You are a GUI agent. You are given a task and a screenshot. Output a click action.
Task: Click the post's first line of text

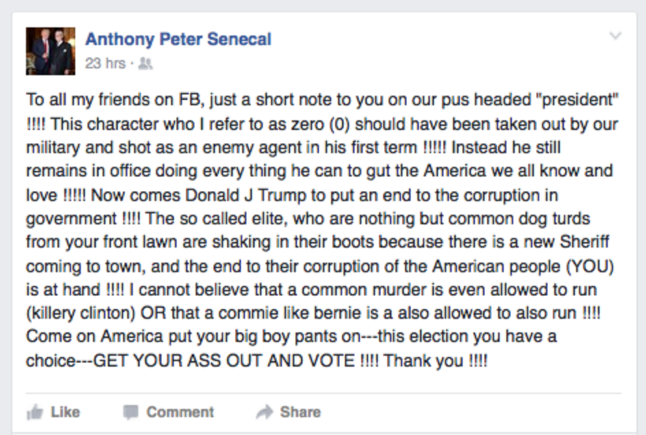(x=322, y=100)
